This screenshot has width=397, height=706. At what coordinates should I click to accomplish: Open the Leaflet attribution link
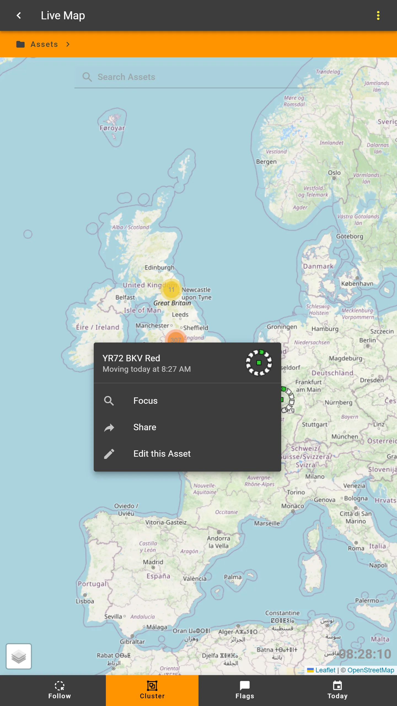(x=321, y=670)
